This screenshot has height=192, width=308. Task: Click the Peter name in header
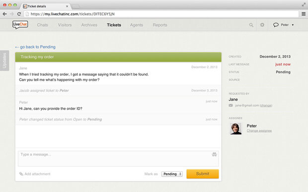coord(285,25)
